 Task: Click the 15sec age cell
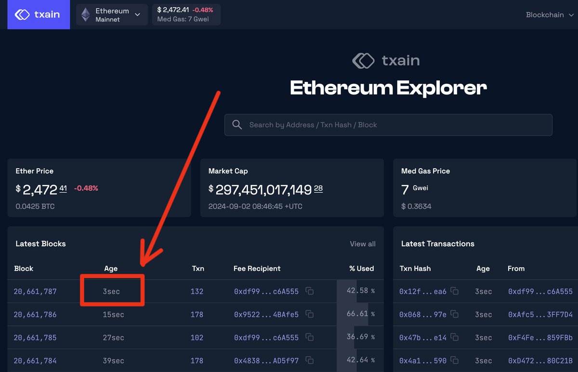coord(114,315)
